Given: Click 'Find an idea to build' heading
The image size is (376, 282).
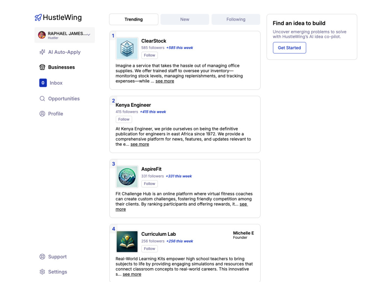Looking at the screenshot, I should click(299, 23).
